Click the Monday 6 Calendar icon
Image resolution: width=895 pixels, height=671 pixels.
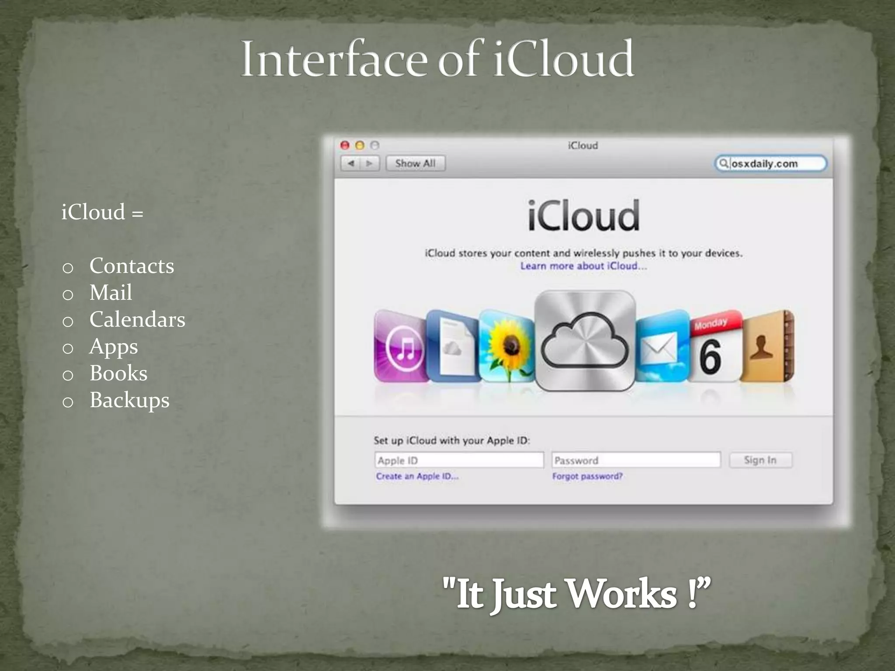coord(715,346)
